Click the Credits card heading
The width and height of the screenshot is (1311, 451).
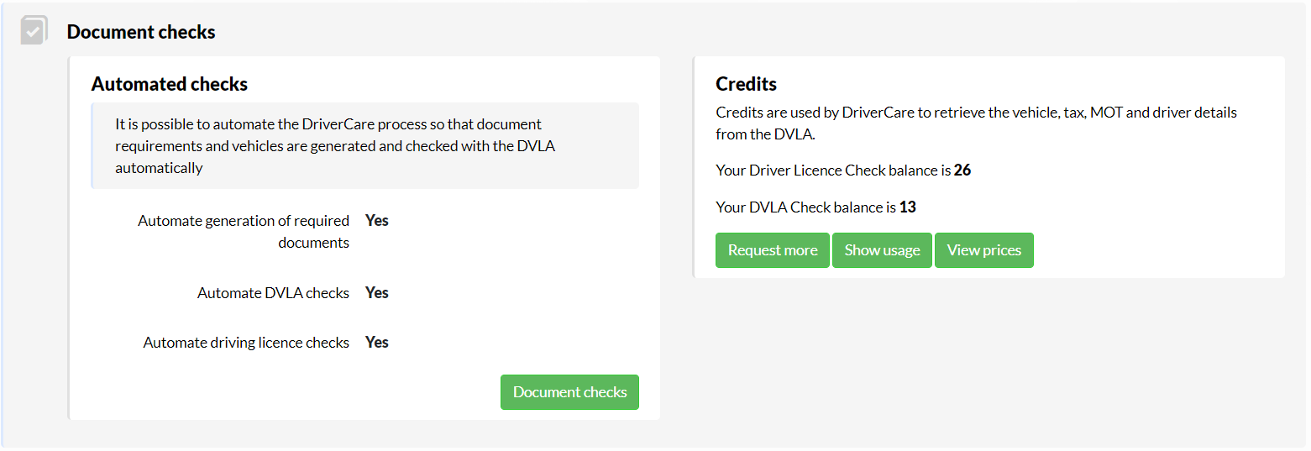pyautogui.click(x=746, y=84)
